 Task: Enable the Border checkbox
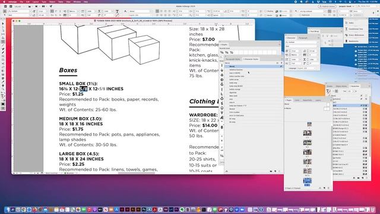(265, 15)
